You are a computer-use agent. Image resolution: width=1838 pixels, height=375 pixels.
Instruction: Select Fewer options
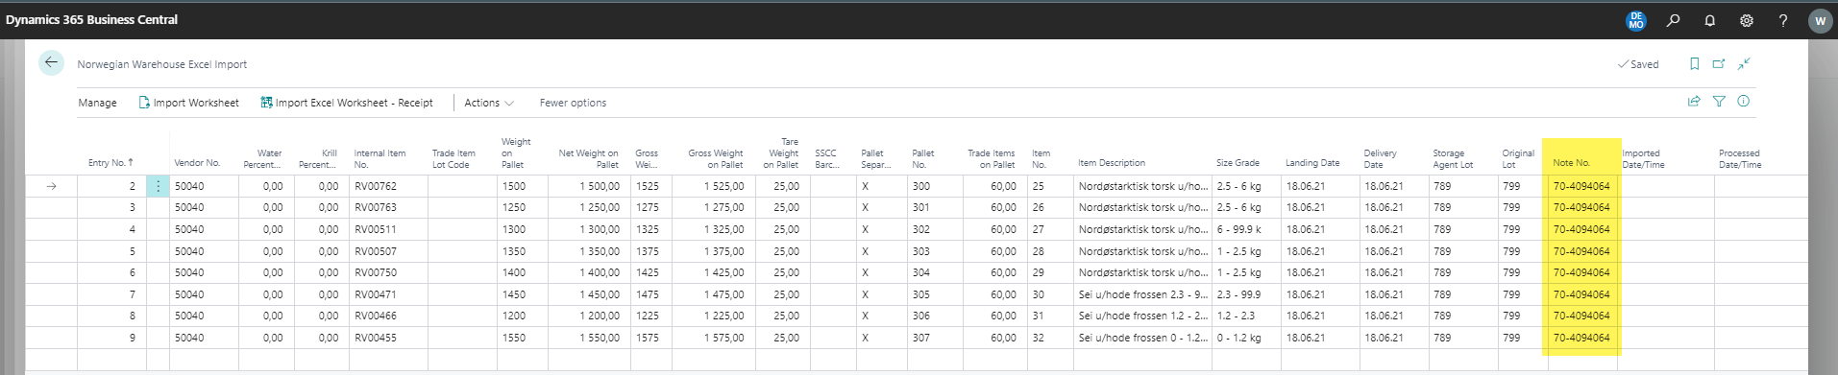[573, 103]
